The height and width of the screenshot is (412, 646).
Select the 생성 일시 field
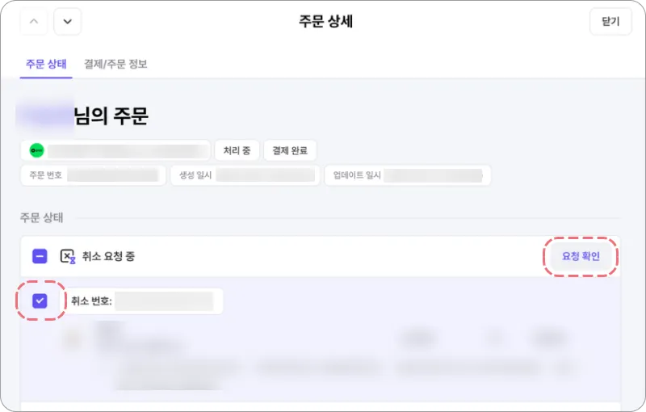(x=245, y=175)
